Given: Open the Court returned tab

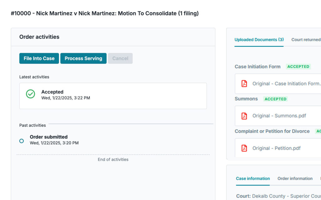Looking at the screenshot, I should point(306,40).
